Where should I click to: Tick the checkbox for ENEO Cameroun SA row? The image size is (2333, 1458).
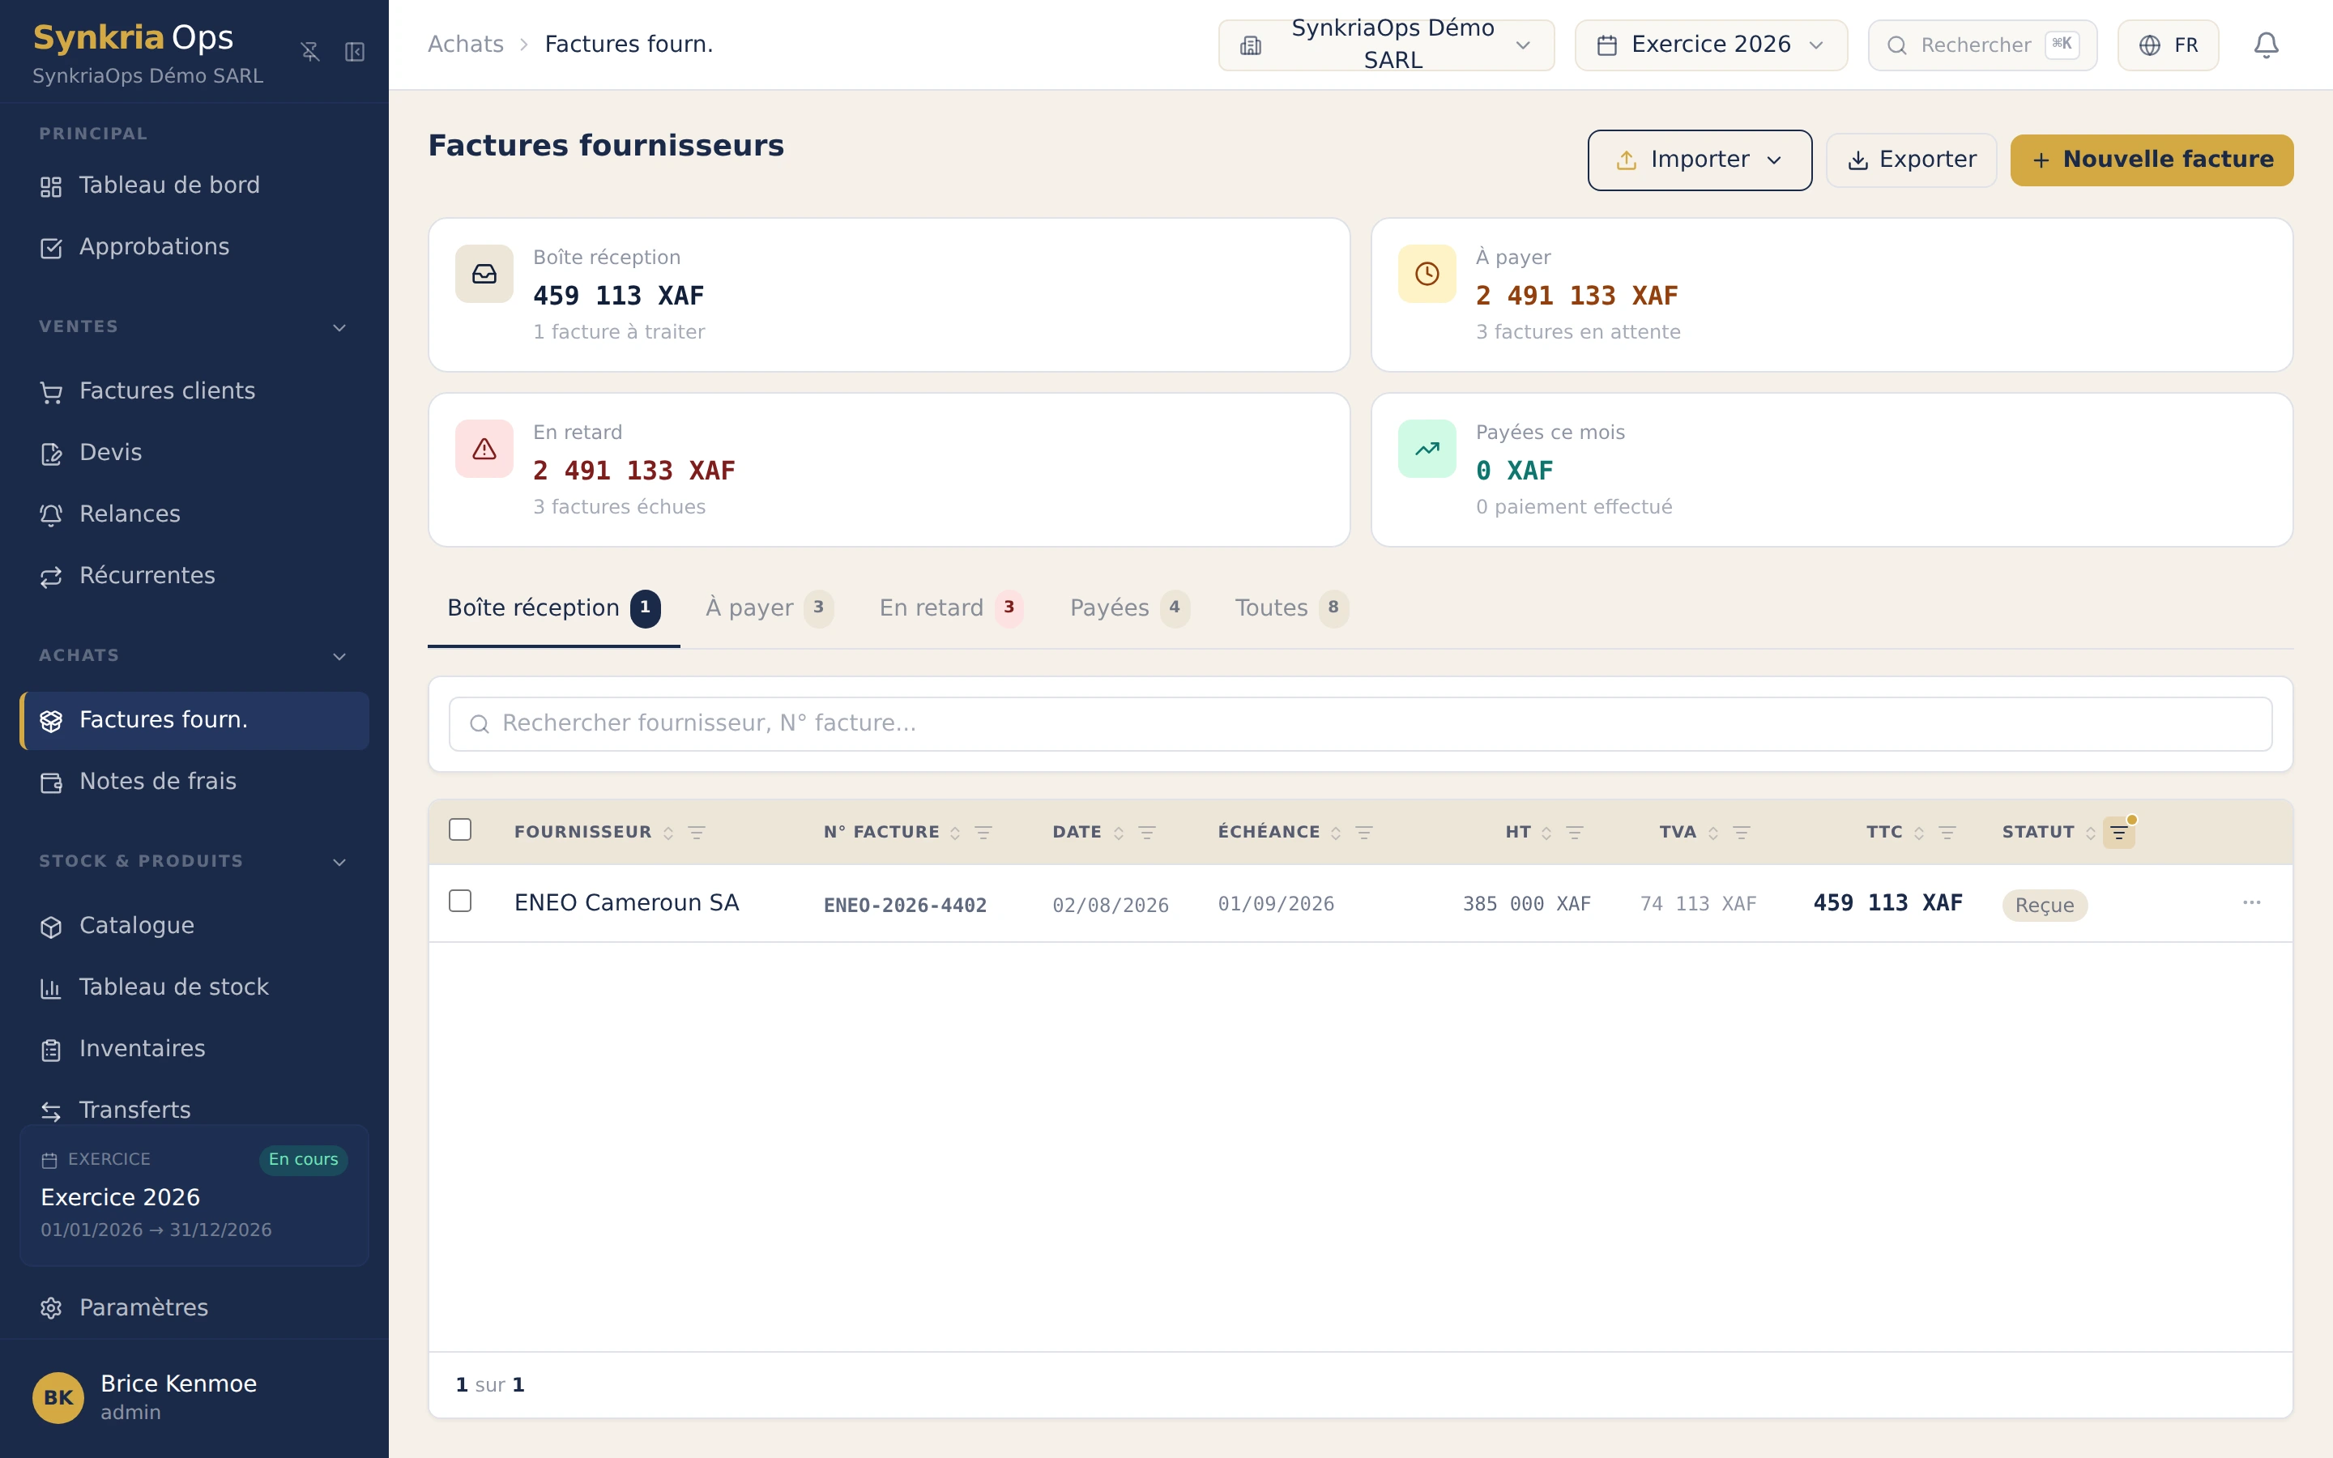[460, 901]
